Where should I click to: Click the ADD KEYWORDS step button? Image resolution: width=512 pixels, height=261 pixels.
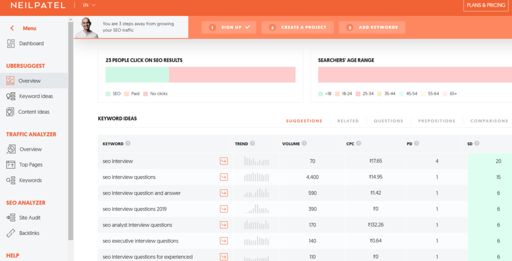coord(372,27)
